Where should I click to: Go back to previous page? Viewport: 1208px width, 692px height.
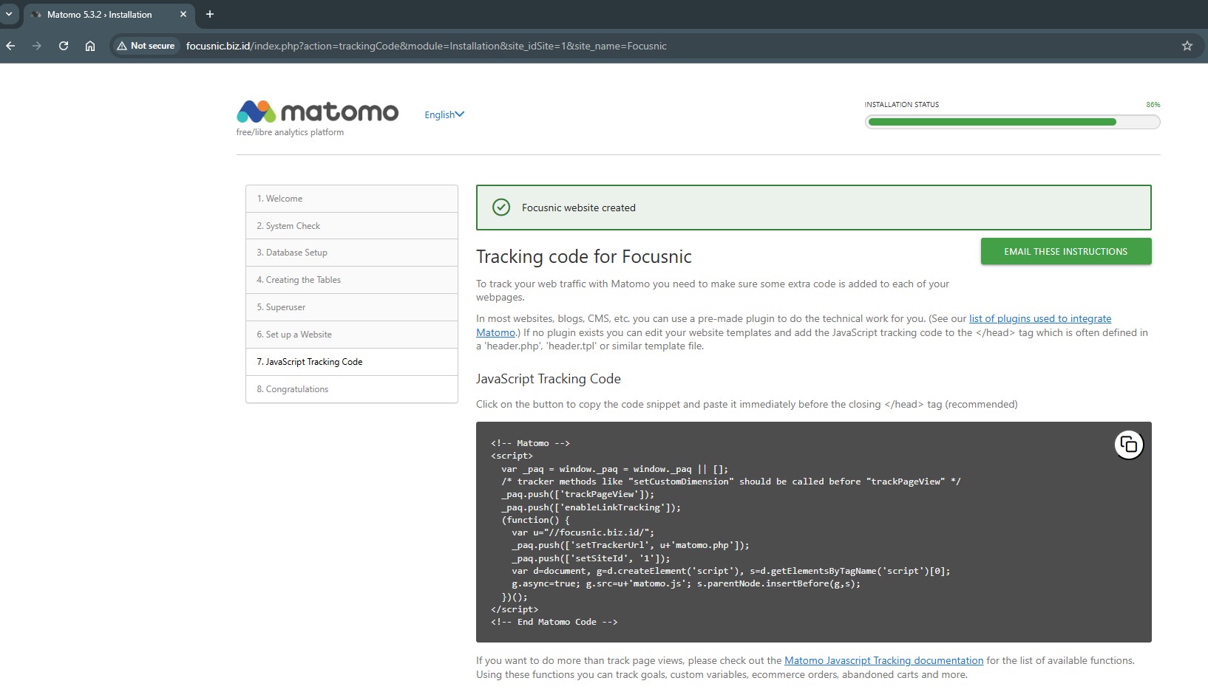[x=10, y=46]
